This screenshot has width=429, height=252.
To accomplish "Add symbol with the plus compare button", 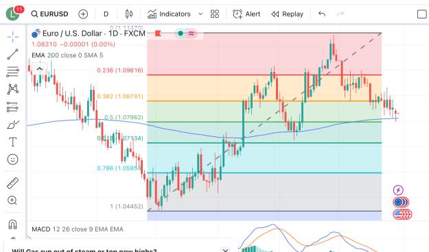I will (83, 14).
